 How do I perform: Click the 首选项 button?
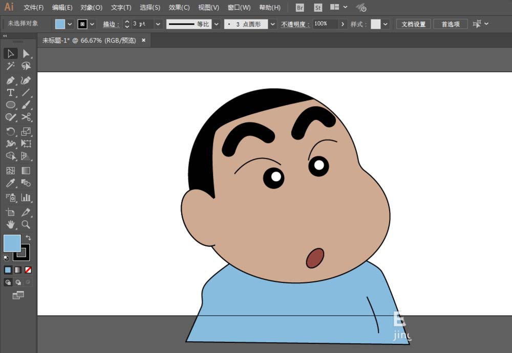(x=450, y=24)
